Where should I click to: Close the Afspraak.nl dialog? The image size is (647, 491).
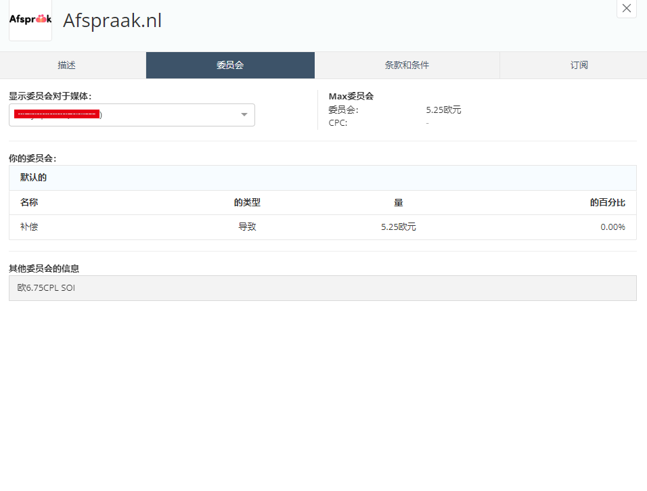pos(627,8)
